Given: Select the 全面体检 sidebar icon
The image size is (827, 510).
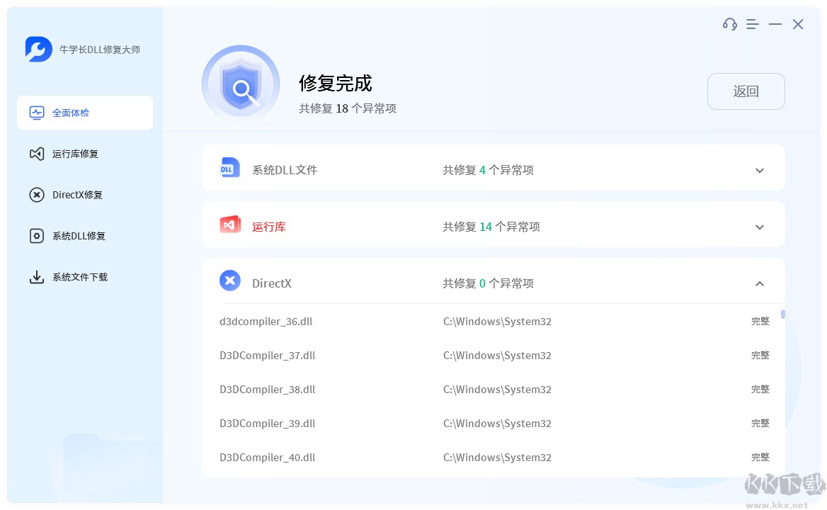Looking at the screenshot, I should (36, 112).
